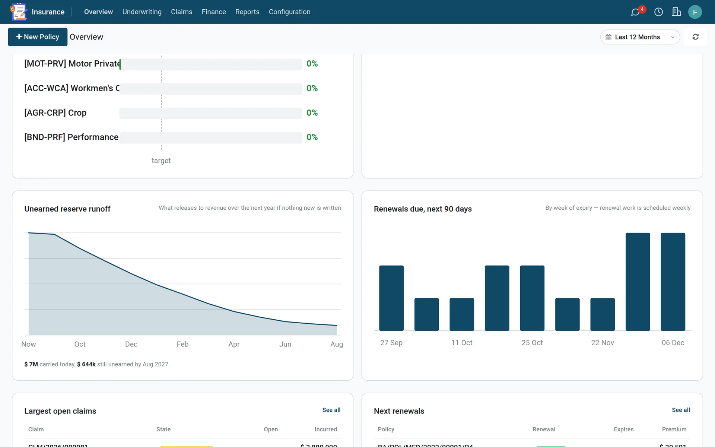Expand the Last 12 Months dropdown
Viewport: 715px width, 447px height.
click(x=640, y=37)
